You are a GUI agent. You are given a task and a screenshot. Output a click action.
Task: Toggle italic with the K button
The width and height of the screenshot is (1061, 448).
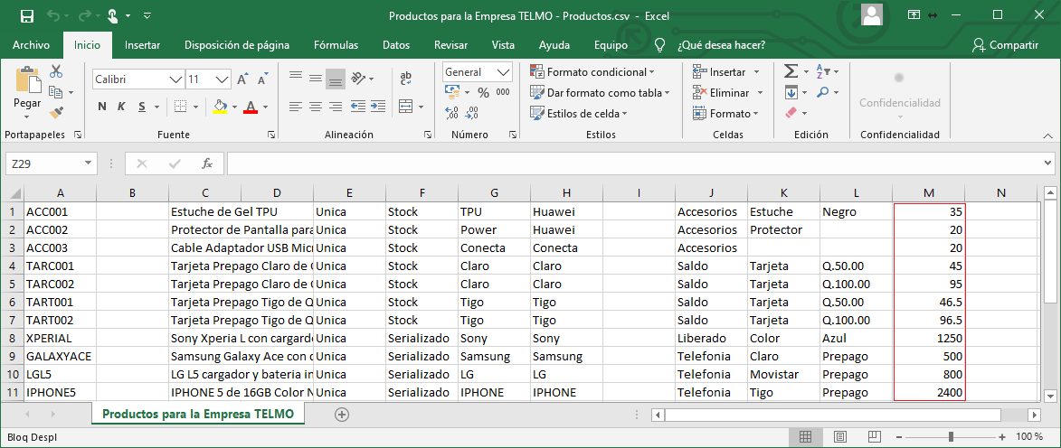(122, 106)
